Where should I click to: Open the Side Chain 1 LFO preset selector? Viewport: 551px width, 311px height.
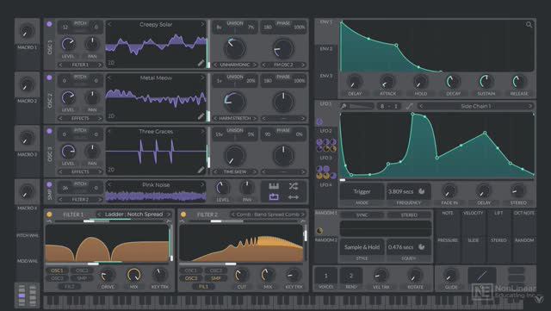(x=476, y=106)
